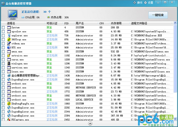Select the csrss.exe process name
178x127 pixels.
pyautogui.click(x=18, y=60)
